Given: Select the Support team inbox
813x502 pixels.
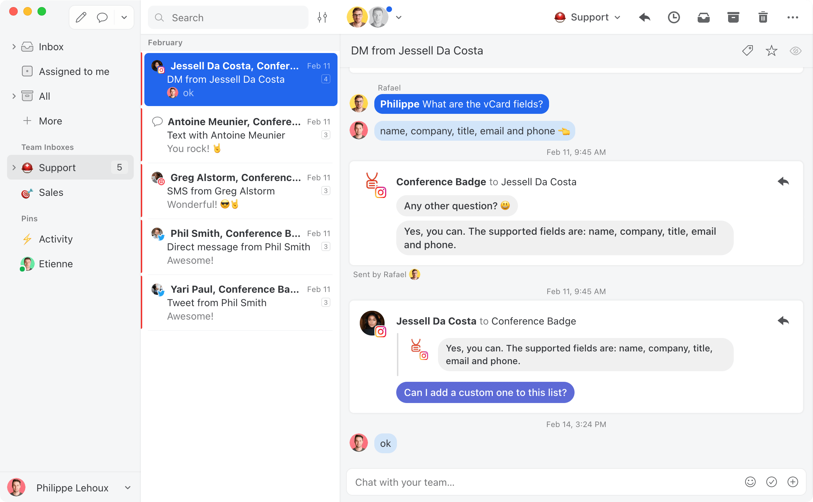Looking at the screenshot, I should pyautogui.click(x=70, y=167).
